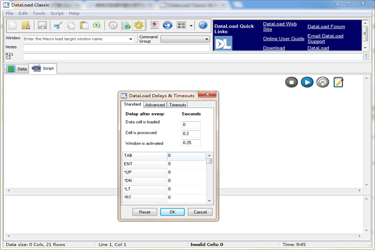Open a file with the Open folder icon
This screenshot has height=250, width=375.
coord(26,25)
